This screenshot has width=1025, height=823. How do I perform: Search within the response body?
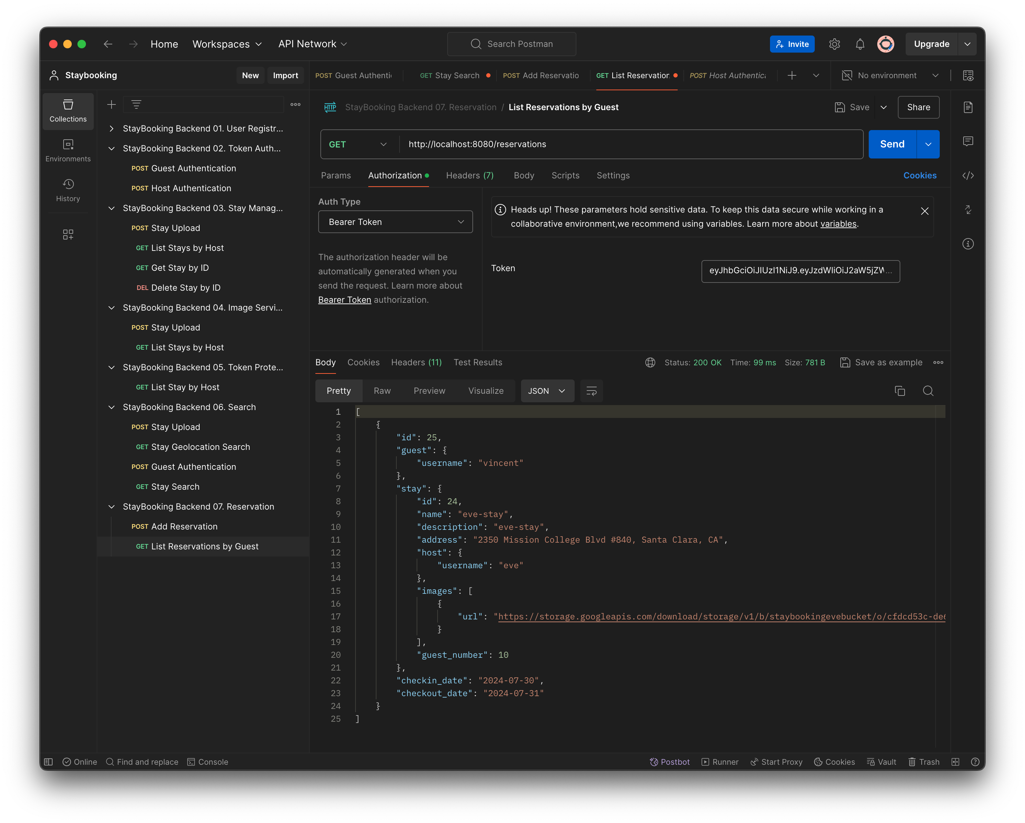(928, 391)
